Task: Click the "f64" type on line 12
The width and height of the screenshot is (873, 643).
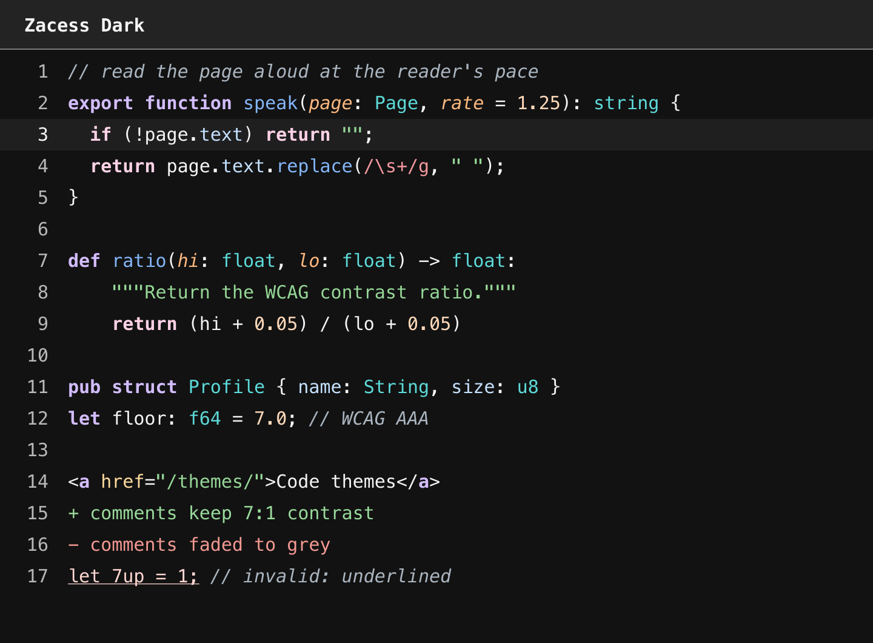Action: [x=205, y=419]
